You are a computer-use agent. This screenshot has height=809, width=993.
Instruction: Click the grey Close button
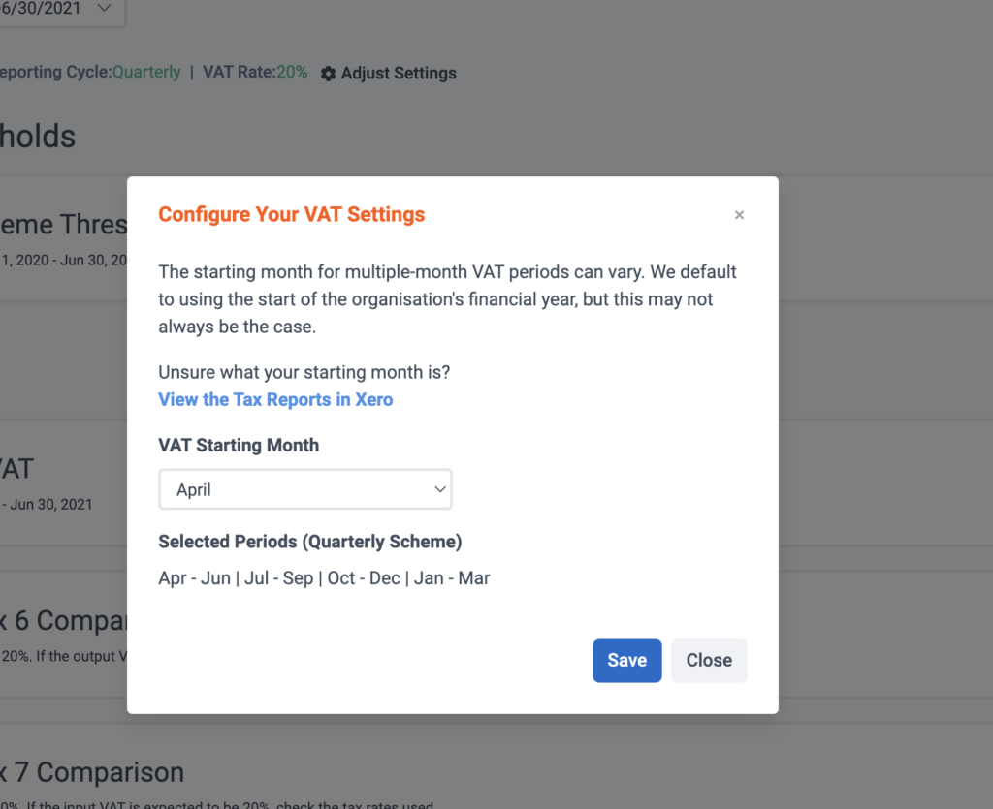click(x=709, y=661)
